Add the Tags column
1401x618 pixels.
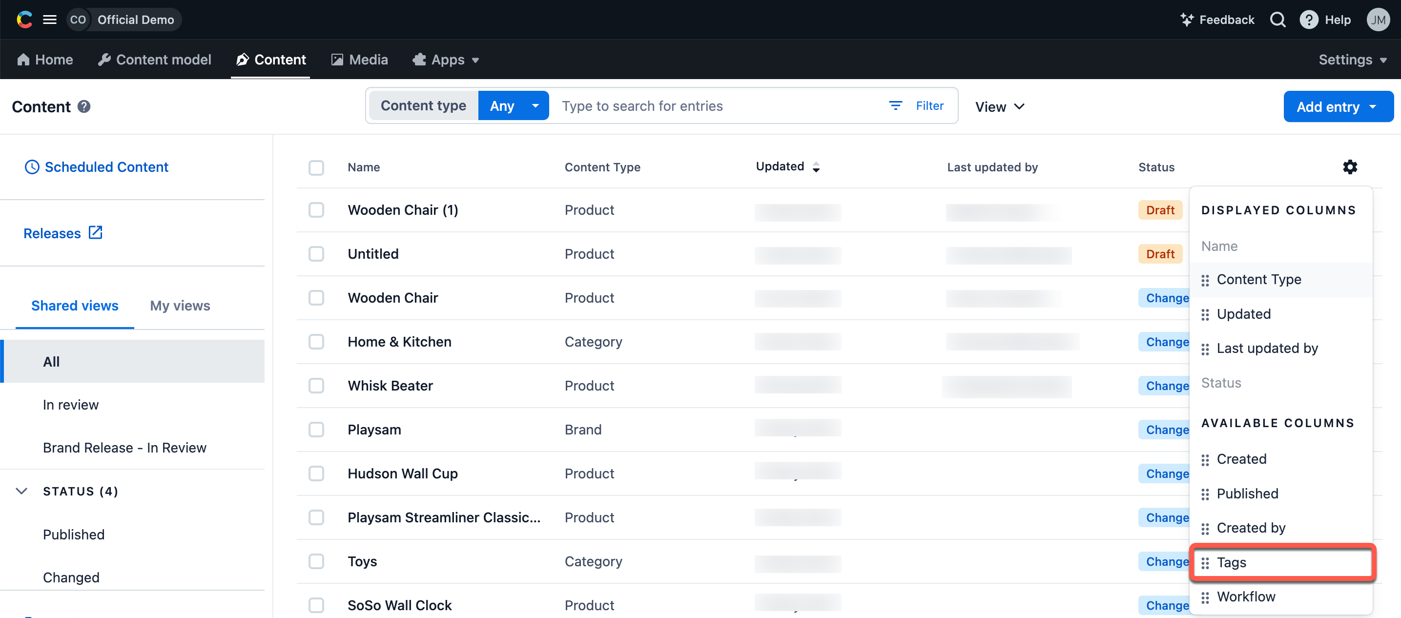coord(1282,562)
